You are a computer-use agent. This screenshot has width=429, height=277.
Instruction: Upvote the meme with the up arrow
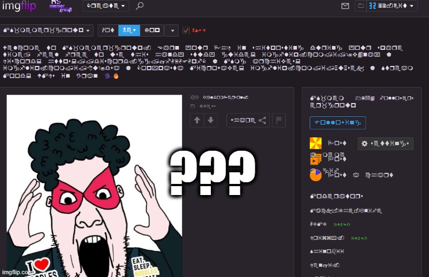point(197,120)
